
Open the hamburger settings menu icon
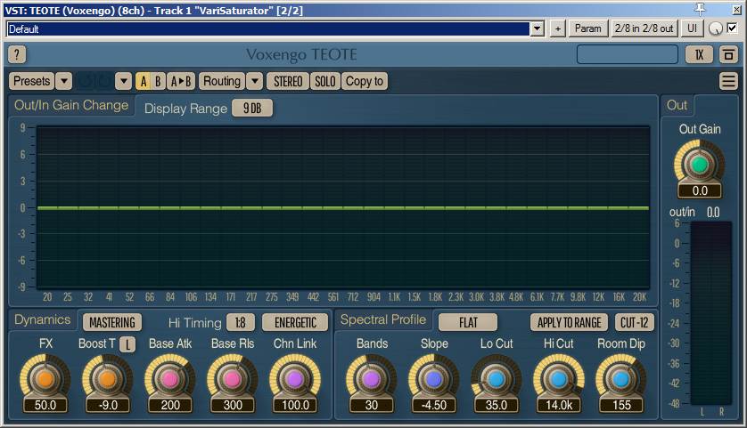728,81
